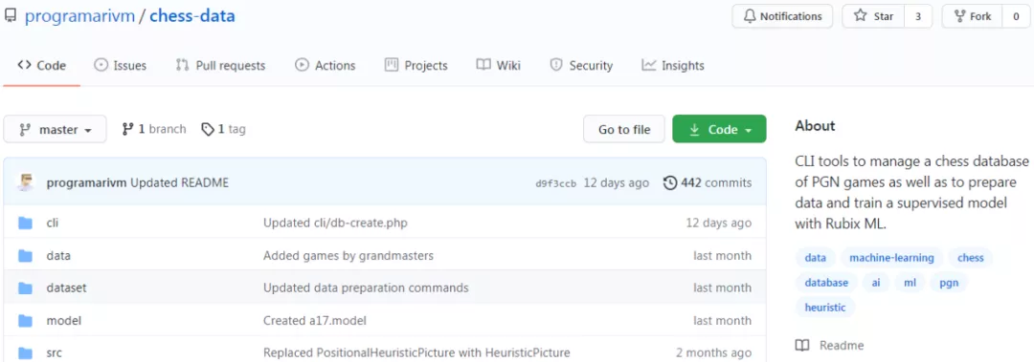The width and height of the screenshot is (1034, 362).
Task: View the 1 branch link
Action: coord(154,130)
